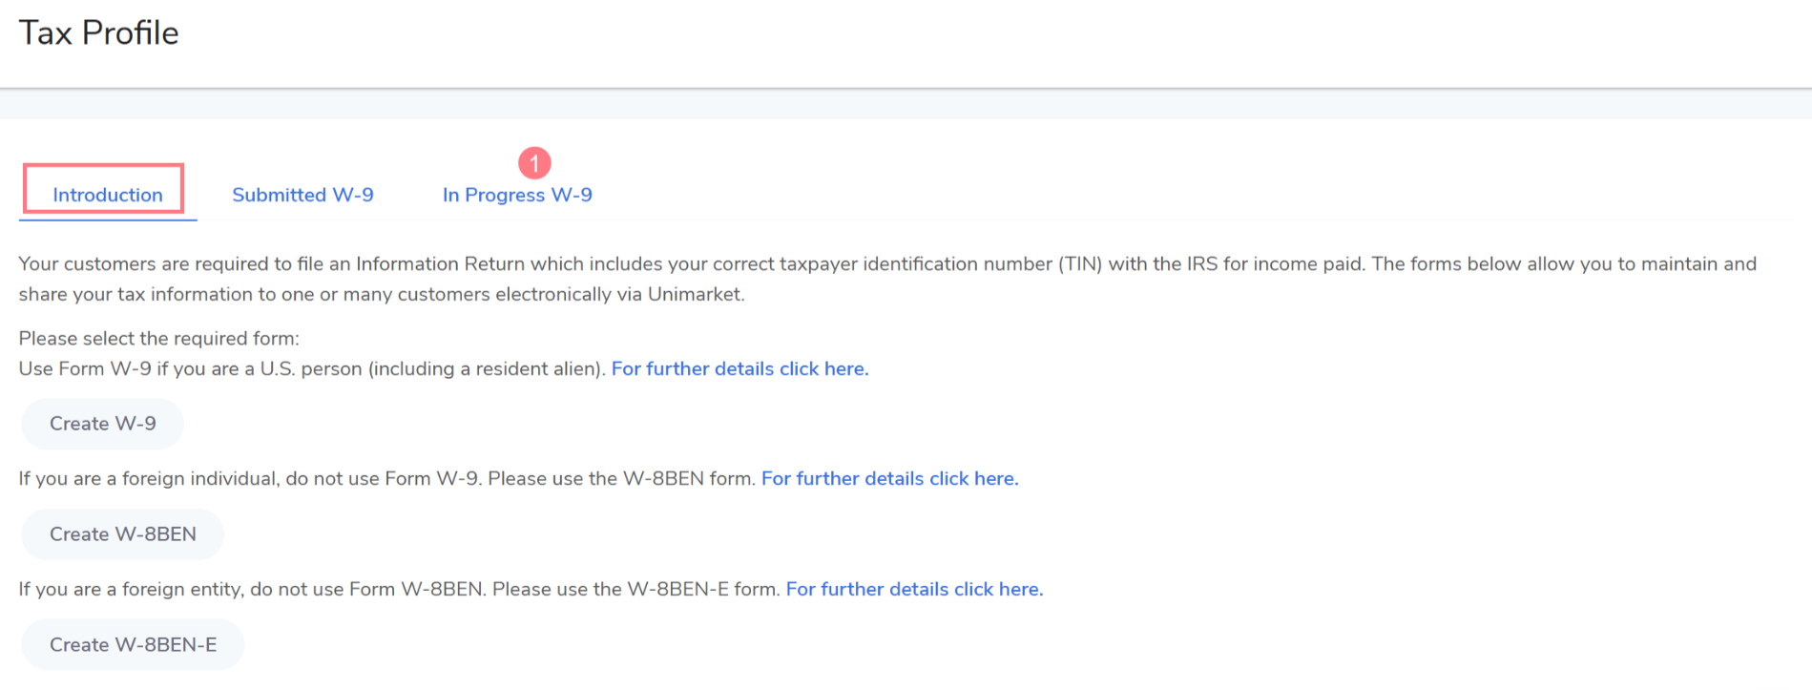View further details for W-8BEN-E form
1812x690 pixels.
914,590
